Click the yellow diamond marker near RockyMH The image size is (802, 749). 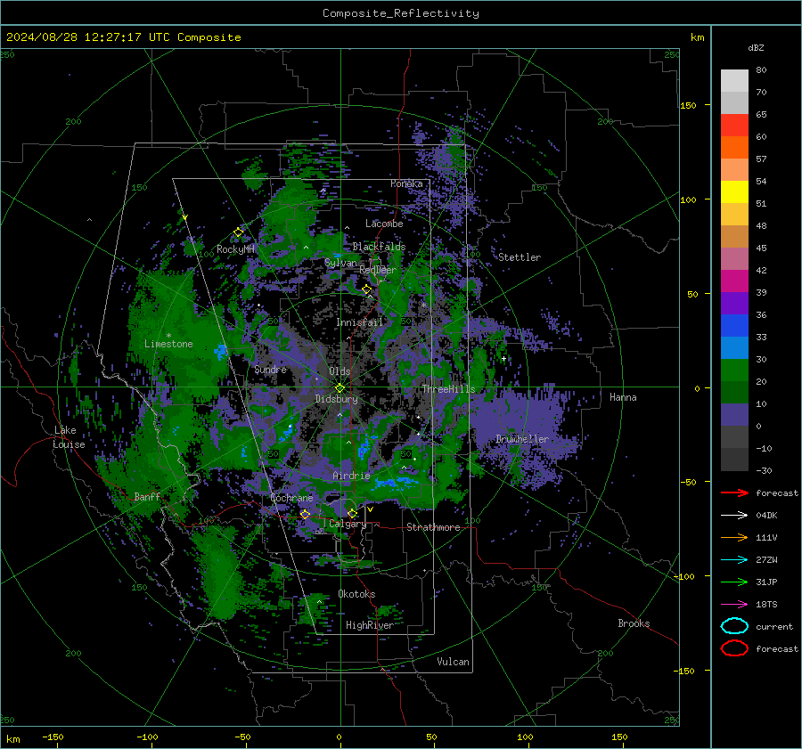[x=238, y=232]
